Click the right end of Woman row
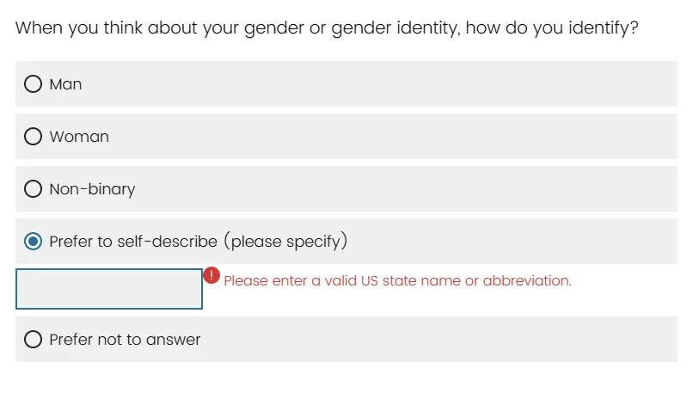The width and height of the screenshot is (699, 393). [653, 137]
